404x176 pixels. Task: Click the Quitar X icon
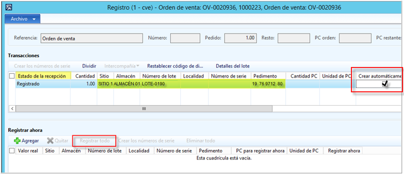[50, 141]
